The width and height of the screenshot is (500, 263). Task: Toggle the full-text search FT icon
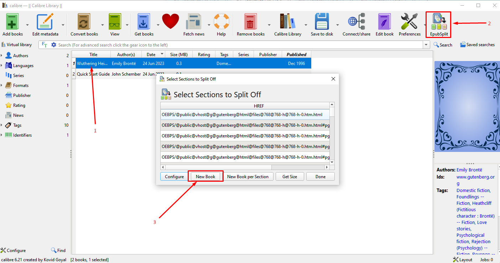tap(45, 45)
